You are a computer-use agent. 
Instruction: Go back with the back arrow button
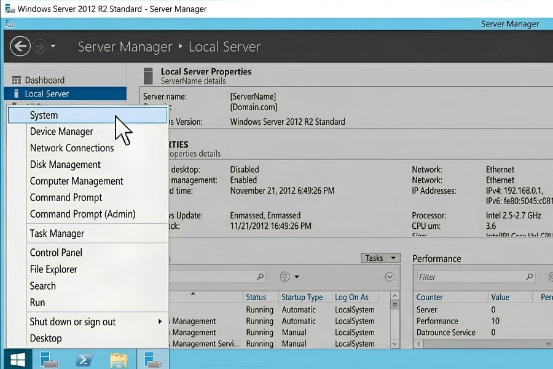[x=20, y=46]
